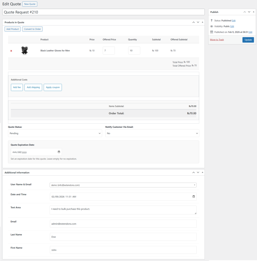Collapse the Products in Quote panel
Image resolution: width=257 pixels, height=261 pixels.
coord(202,22)
